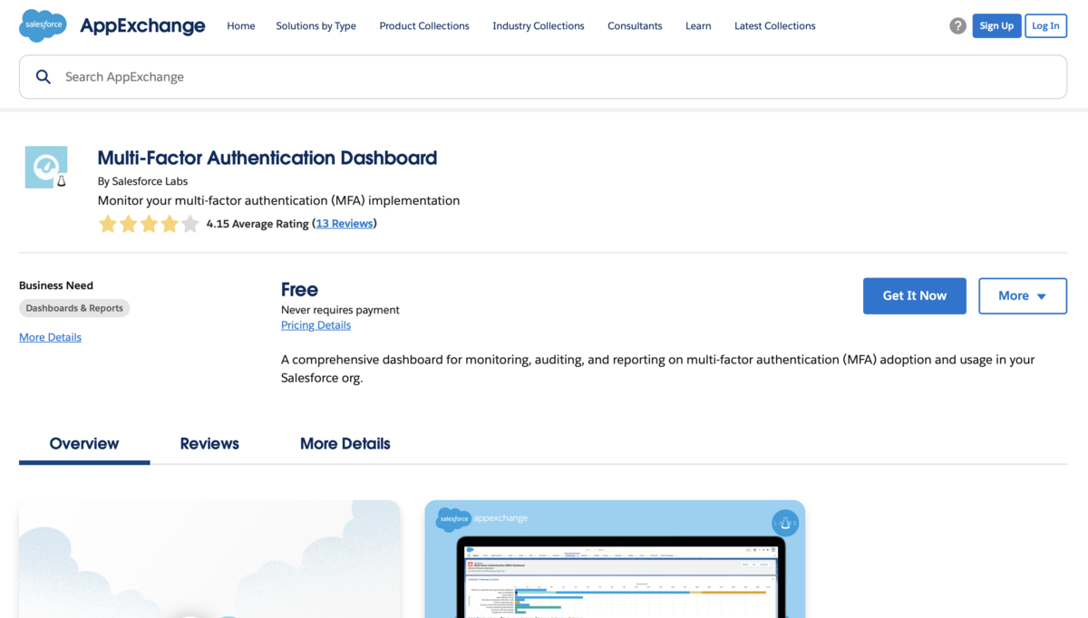Click the Log In button
This screenshot has width=1088, height=618.
click(x=1045, y=25)
